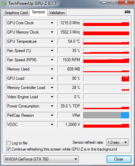Click the PerfCap Reason blue graph bar

pyautogui.click(x=125, y=115)
